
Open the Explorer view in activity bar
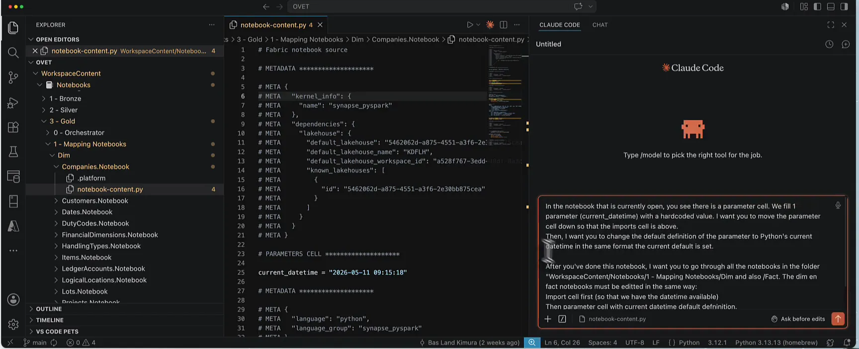(x=13, y=28)
